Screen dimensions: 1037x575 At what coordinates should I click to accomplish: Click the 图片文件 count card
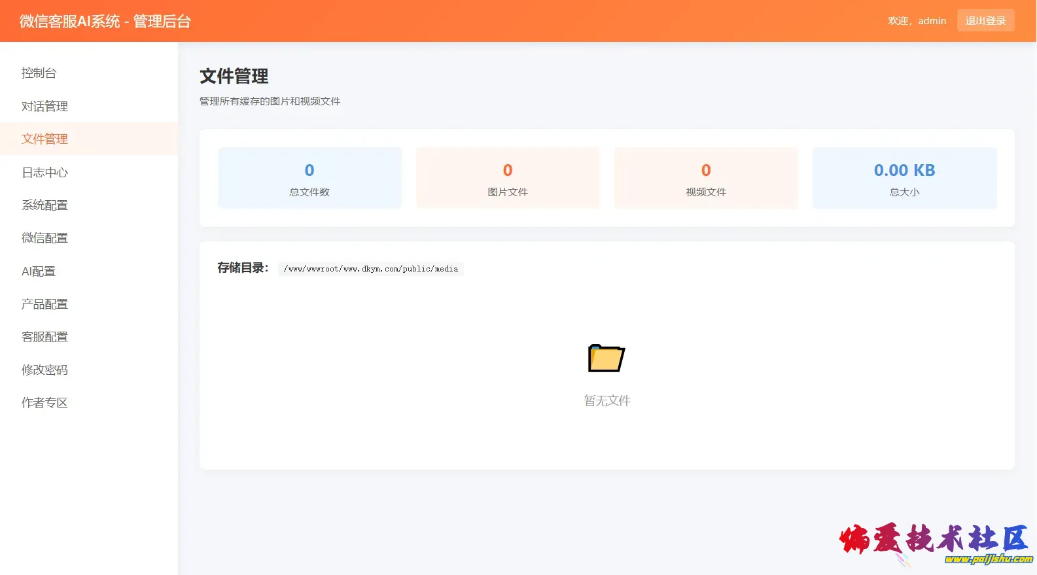click(508, 178)
